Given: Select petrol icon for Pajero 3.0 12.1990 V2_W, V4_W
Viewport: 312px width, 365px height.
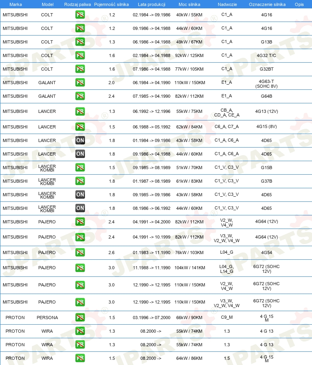Looking at the screenshot, I should 80,285.
